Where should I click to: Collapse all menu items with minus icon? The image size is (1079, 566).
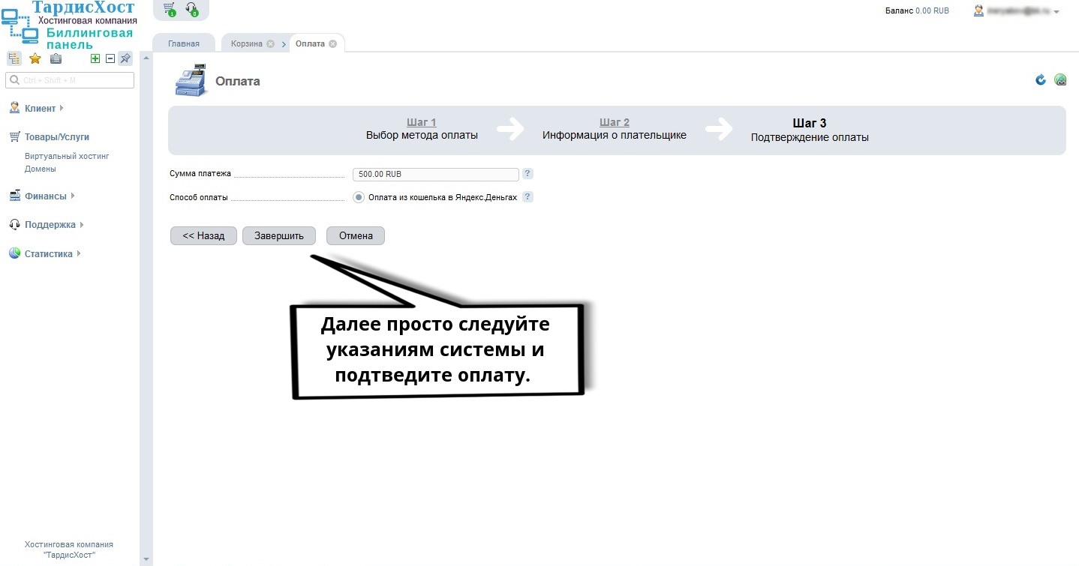110,58
